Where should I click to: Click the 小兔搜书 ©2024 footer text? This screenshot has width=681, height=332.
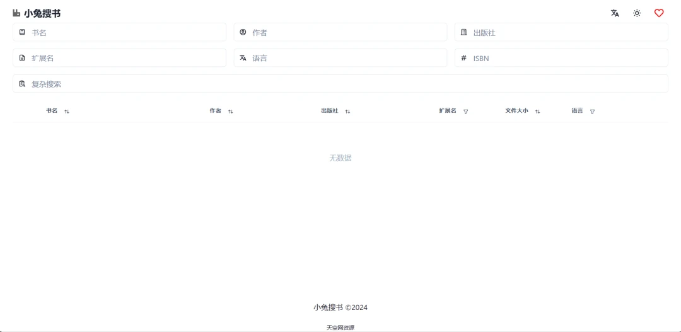(x=340, y=307)
